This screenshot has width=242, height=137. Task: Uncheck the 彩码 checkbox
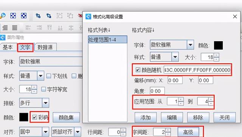pyautogui.click(x=34, y=117)
